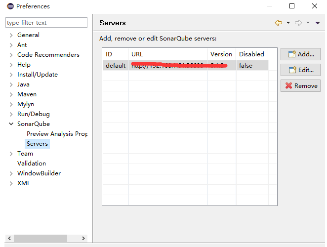Click the tree scrollbar left arrow
Viewport: 327px width, 247px height.
click(9, 238)
